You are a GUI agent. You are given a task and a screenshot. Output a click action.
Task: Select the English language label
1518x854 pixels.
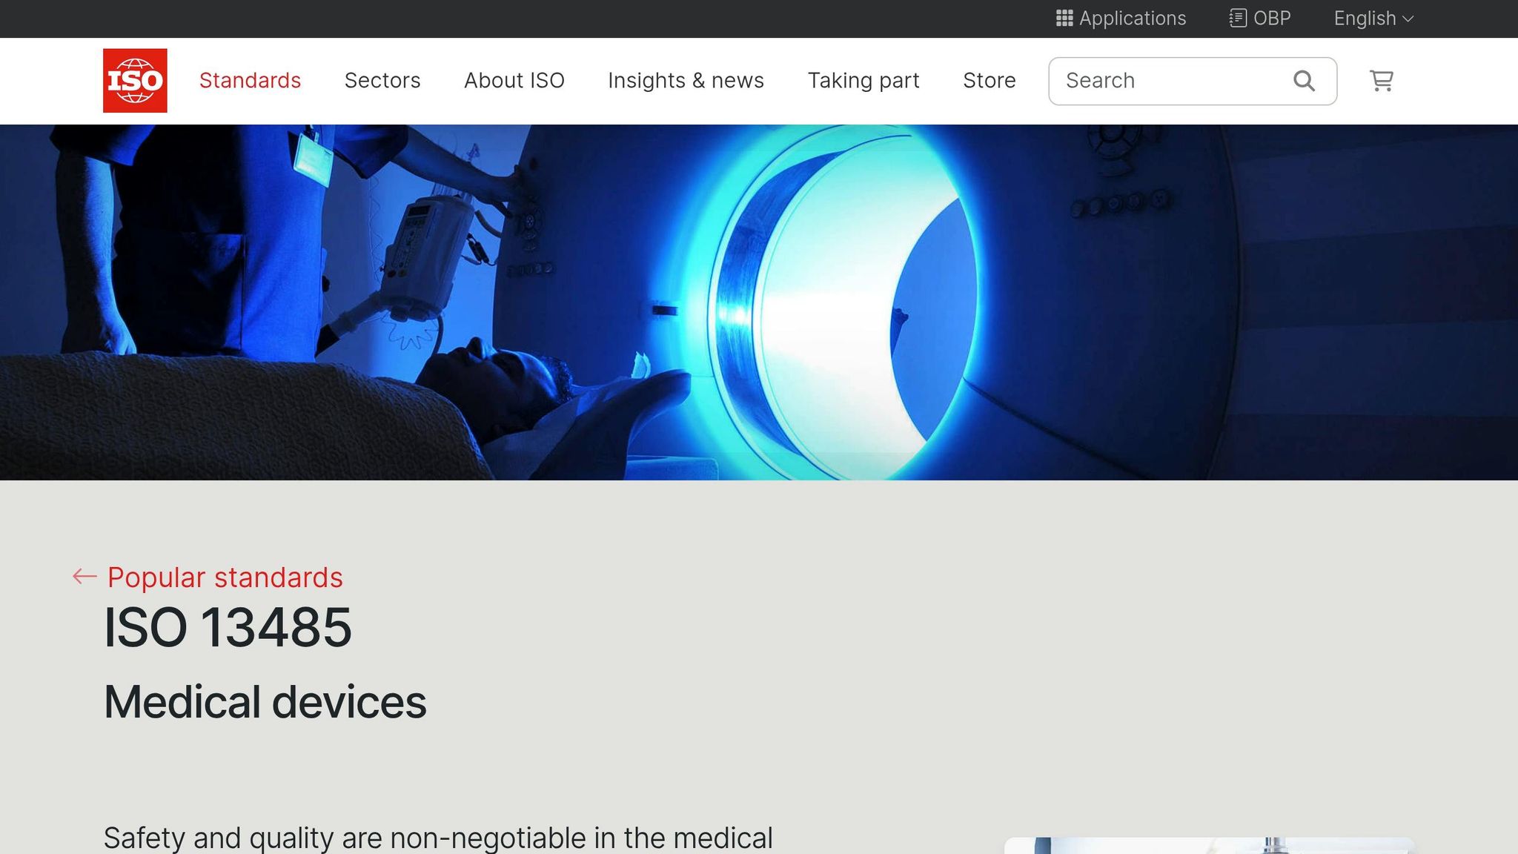[1365, 19]
